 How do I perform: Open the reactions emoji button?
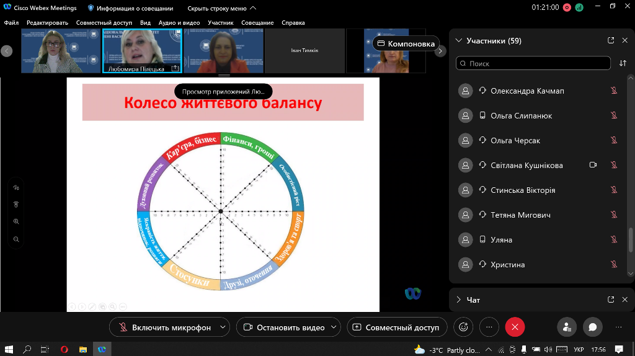click(x=462, y=327)
